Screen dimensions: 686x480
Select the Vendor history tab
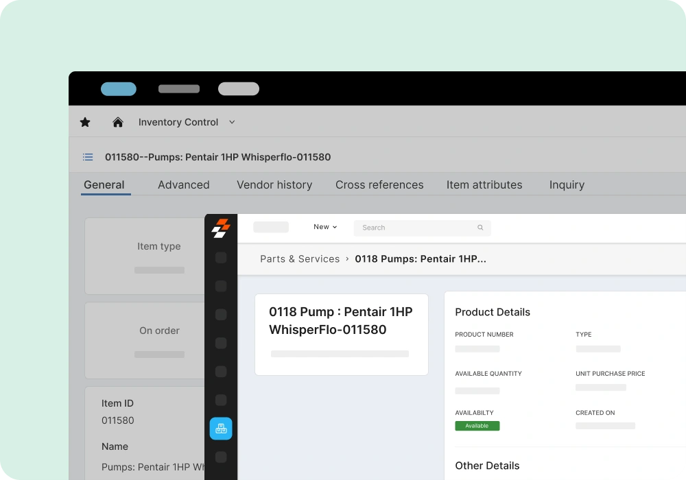(x=274, y=185)
